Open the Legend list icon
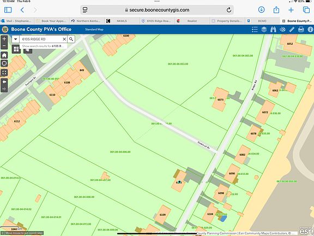314x236 pixels. [255, 29]
